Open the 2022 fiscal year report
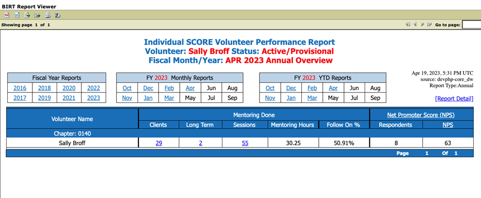This screenshot has width=481, height=198. click(94, 88)
